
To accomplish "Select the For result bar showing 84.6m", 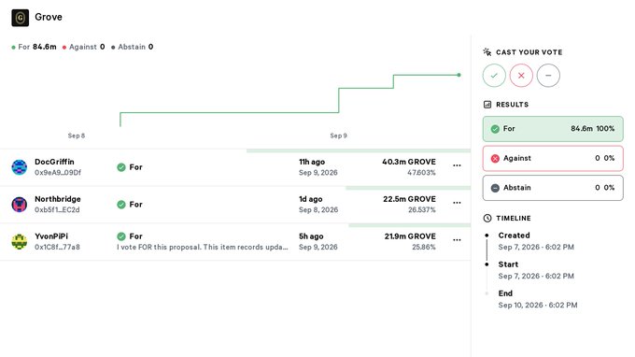I will coord(553,129).
